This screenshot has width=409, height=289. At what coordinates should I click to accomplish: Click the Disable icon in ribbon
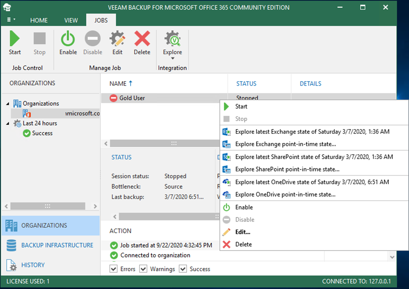(x=92, y=39)
